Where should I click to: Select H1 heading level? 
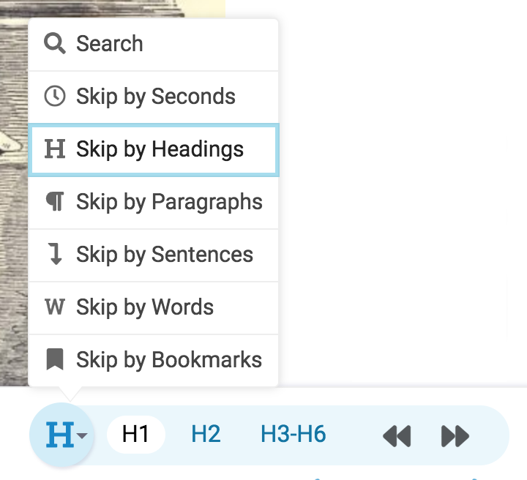tap(136, 434)
